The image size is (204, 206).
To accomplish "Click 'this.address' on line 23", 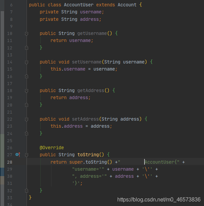I will coord(67,126).
